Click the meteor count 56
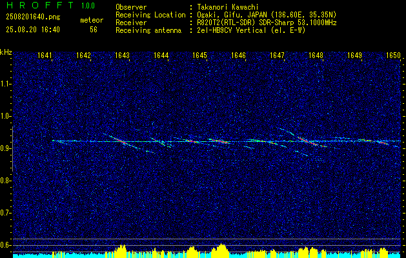Viewport: 406px width, 258px height. tap(94, 30)
